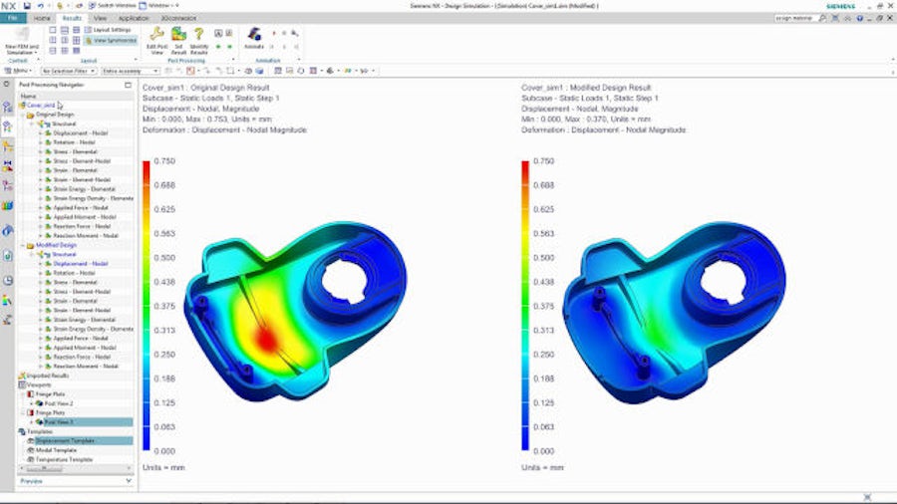The width and height of the screenshot is (897, 504).
Task: Open the No Selection Filter dropdown
Action: (x=68, y=71)
